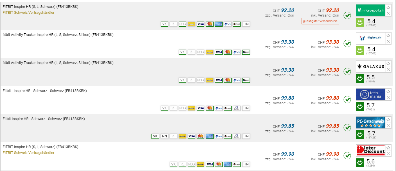Open the 'Fitbit Inspire HR - Schwarz - Schwarz' PC-Ostschweiz listing
The height and width of the screenshot is (171, 396).
point(44,119)
